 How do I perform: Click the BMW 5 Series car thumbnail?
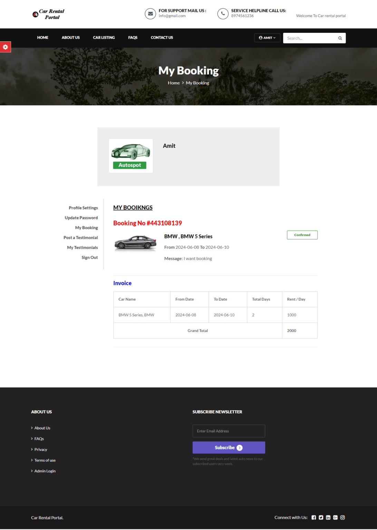135,242
